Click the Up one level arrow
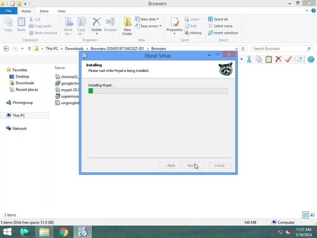 (x=29, y=49)
